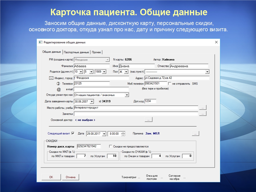Expand the birth year 1989 dropdown
Screen dimensions: 256x192
[104, 72]
